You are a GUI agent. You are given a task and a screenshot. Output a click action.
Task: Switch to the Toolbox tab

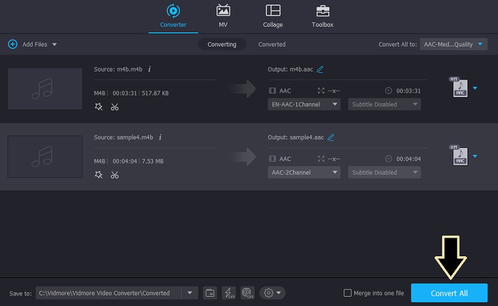click(322, 16)
